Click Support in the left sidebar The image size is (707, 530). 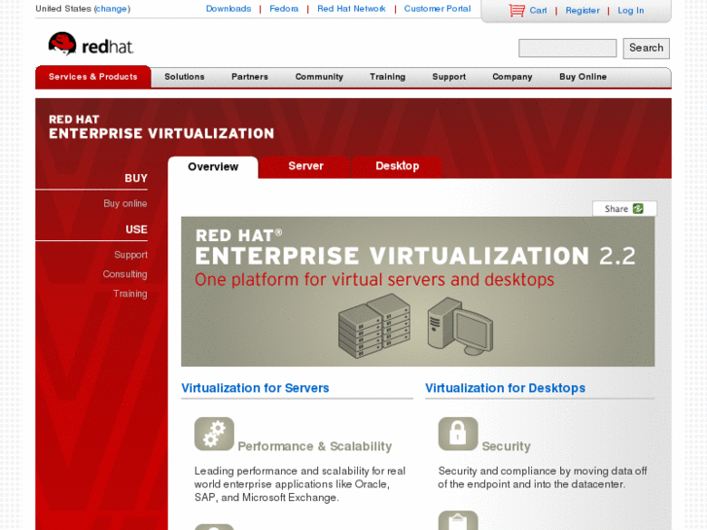(130, 255)
